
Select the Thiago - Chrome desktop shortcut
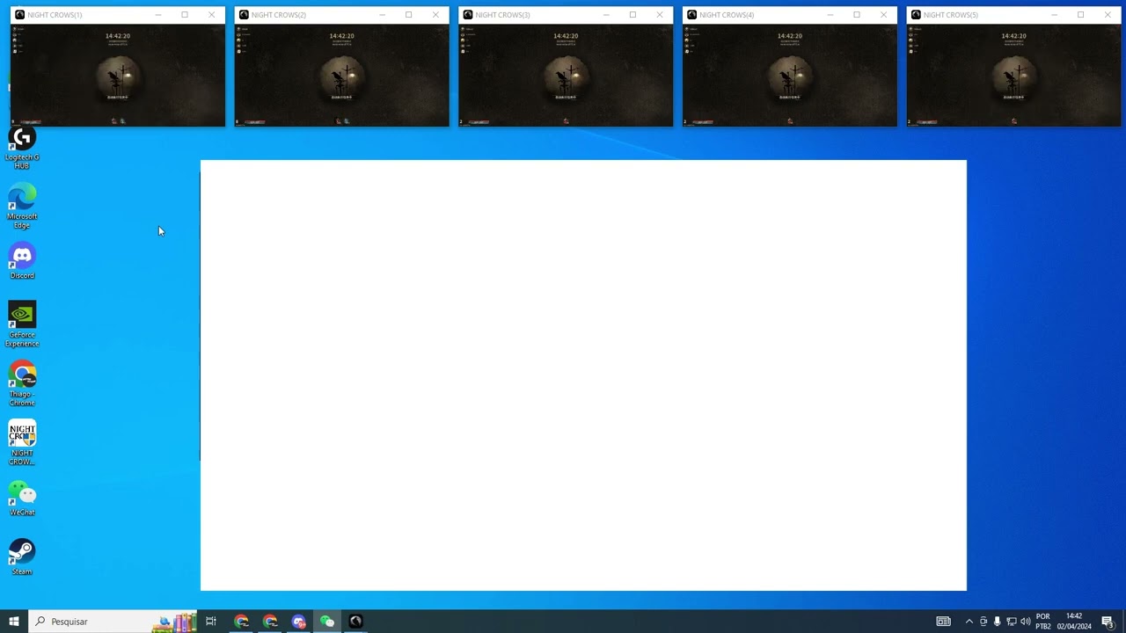click(22, 383)
